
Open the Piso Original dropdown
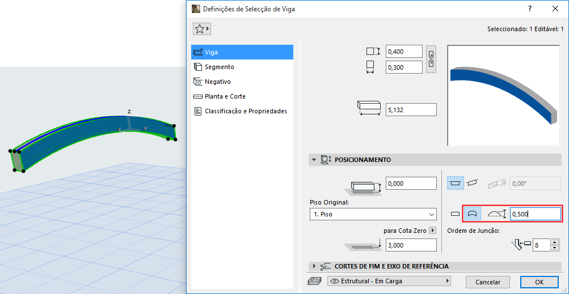[373, 214]
